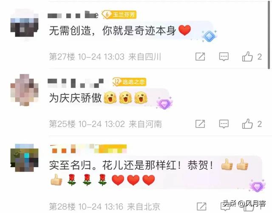Click purple diamond badge on 实至名归 comment

point(257,186)
